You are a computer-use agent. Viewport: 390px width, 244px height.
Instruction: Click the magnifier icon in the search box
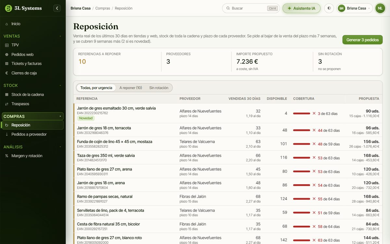[228, 8]
